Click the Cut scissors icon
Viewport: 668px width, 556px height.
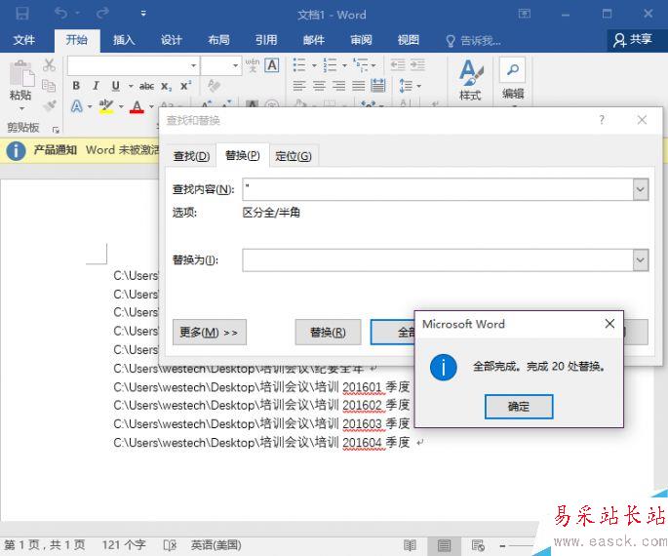49,65
